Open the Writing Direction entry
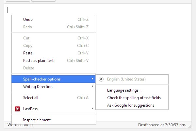The height and width of the screenshot is (131, 196). [54, 87]
